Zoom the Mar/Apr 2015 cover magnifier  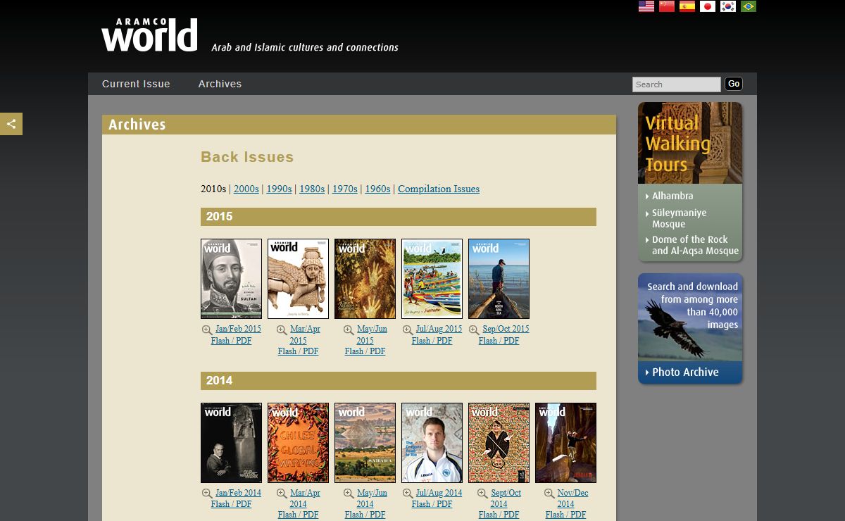click(282, 329)
